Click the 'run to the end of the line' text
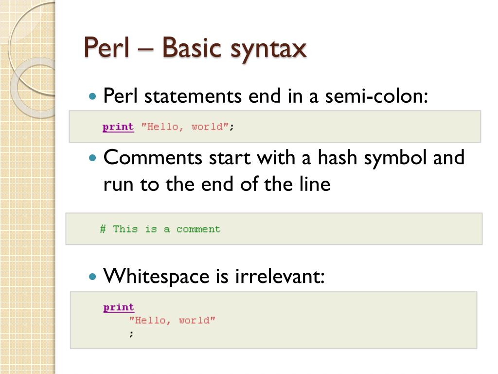This screenshot has width=498, height=374. 217,184
